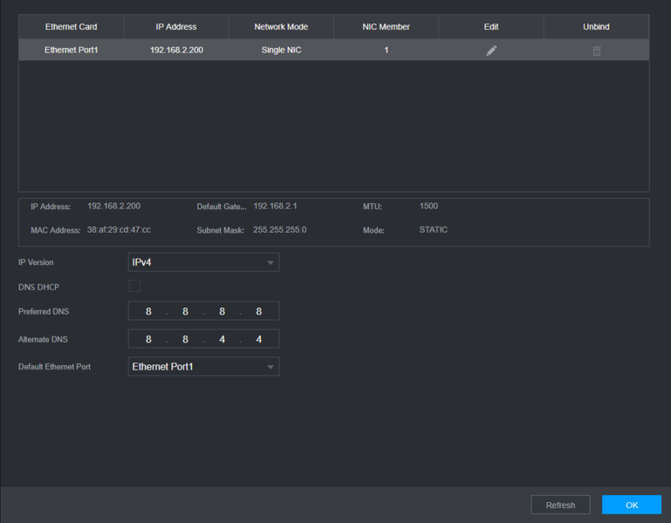The height and width of the screenshot is (523, 671).
Task: Click 192.168.2.200 in the table row
Action: click(176, 50)
